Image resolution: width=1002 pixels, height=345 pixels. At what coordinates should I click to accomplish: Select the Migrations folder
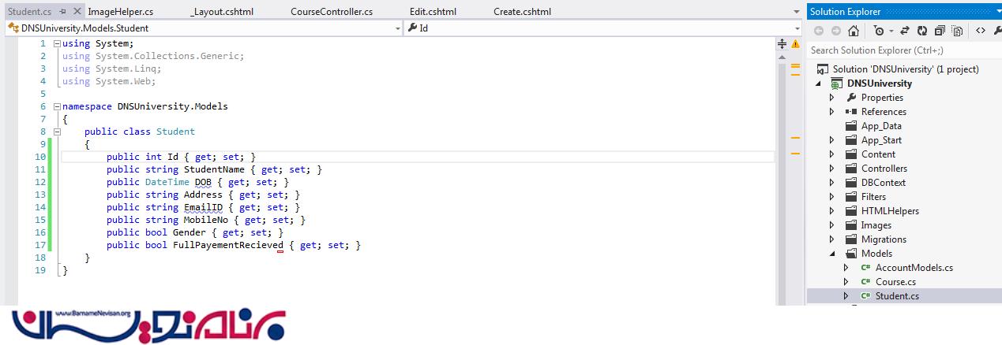pyautogui.click(x=883, y=239)
